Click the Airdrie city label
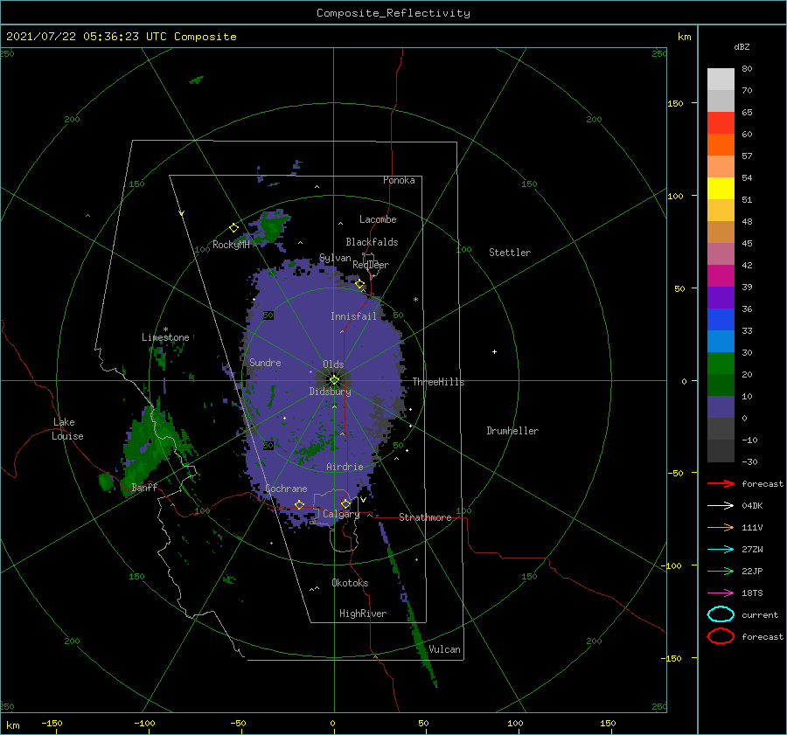 [345, 467]
